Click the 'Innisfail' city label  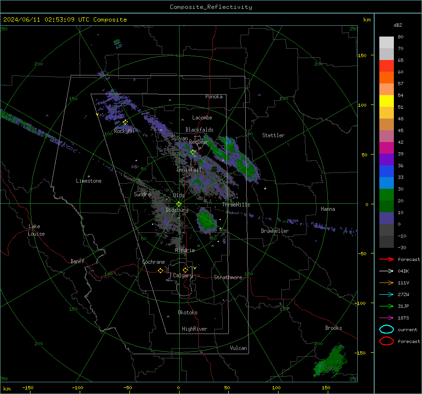click(x=189, y=170)
